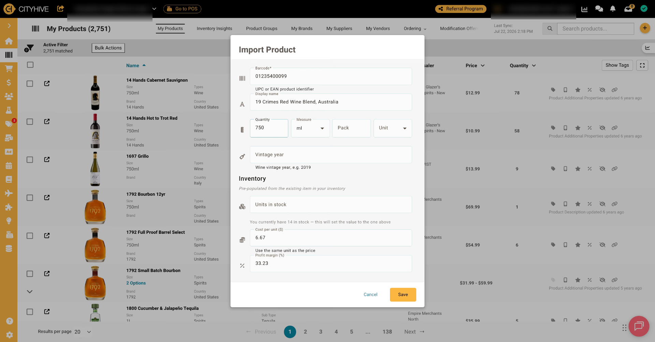Click Save in Import Product dialog
Viewport: 655px width, 342px height.
(403, 295)
